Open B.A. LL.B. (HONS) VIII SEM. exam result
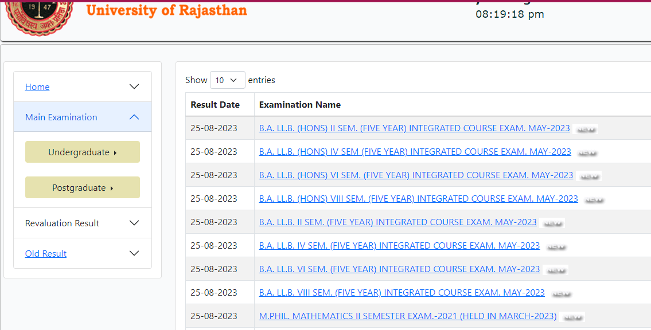651x330 pixels. pyautogui.click(x=419, y=199)
